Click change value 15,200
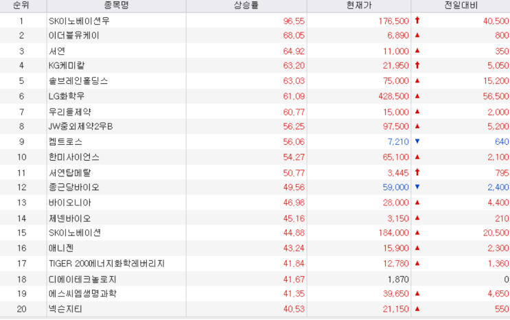 tap(496, 81)
